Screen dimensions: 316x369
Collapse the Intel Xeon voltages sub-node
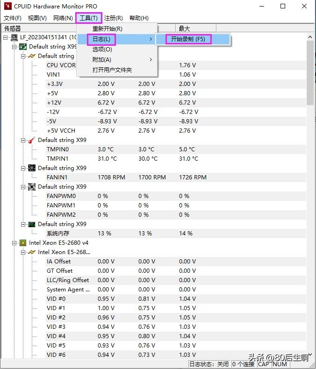23,252
